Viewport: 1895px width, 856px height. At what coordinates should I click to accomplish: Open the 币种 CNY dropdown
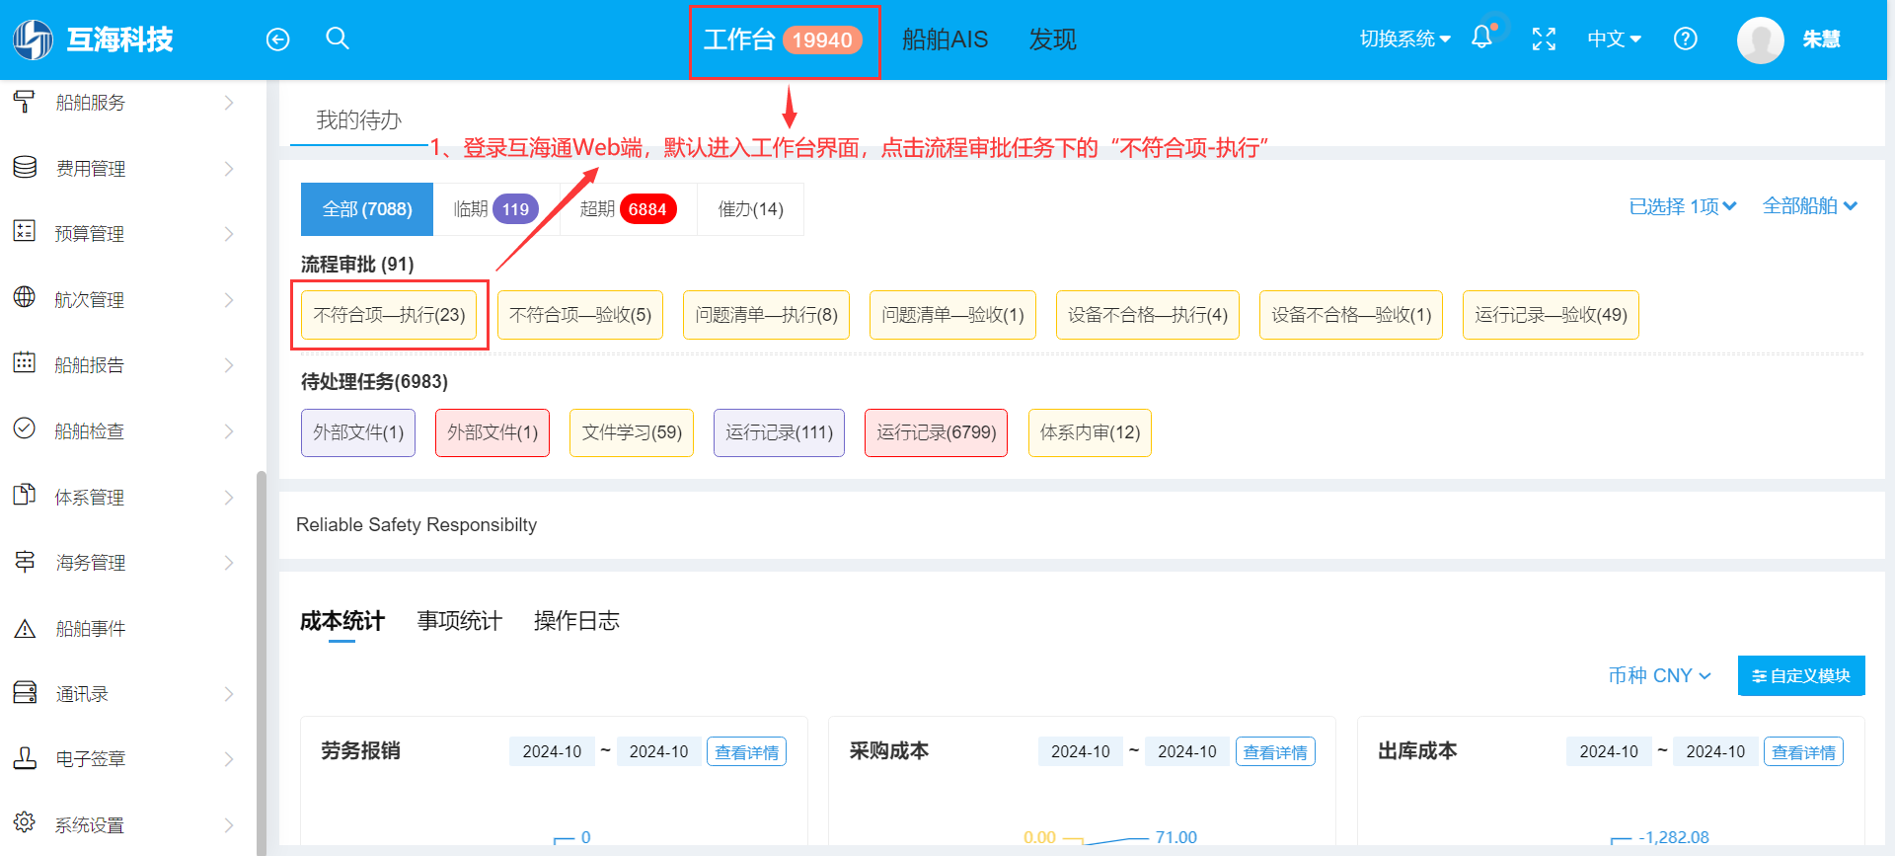click(x=1659, y=675)
